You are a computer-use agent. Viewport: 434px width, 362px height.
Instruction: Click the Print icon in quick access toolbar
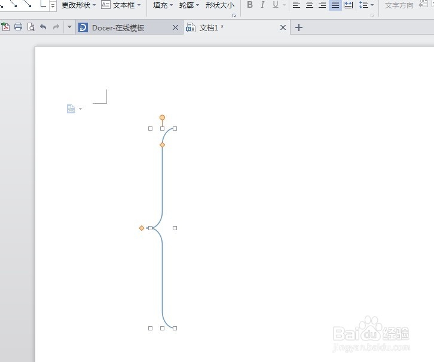[x=19, y=27]
